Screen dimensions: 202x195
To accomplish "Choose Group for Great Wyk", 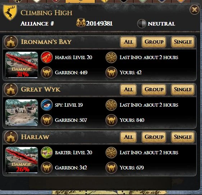I will (x=154, y=89).
